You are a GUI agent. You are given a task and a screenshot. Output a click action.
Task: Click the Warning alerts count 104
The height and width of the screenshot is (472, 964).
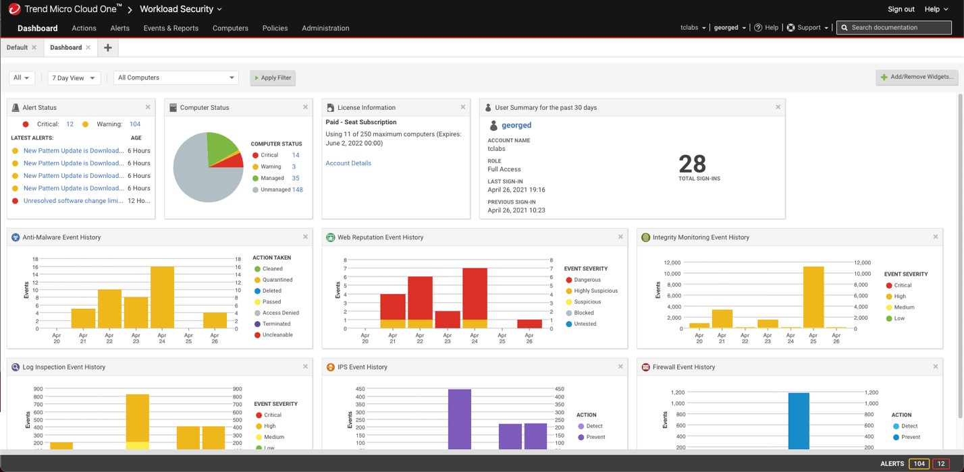[135, 124]
